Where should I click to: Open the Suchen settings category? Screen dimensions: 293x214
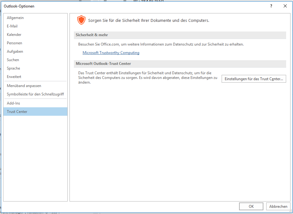point(13,60)
